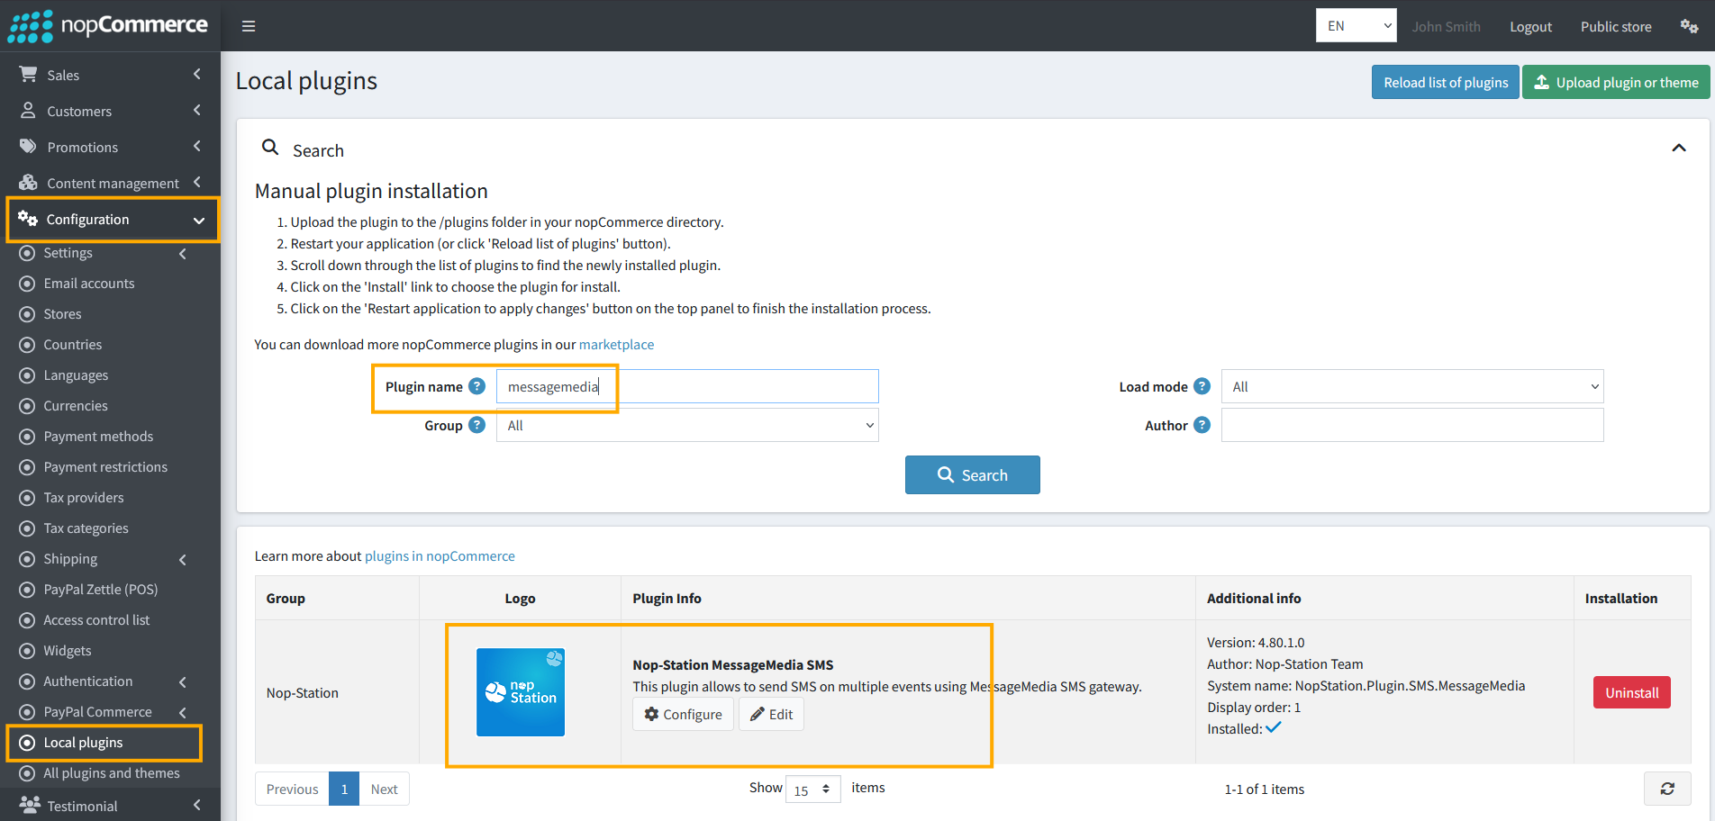
Task: Click the Author input field
Action: click(1412, 425)
